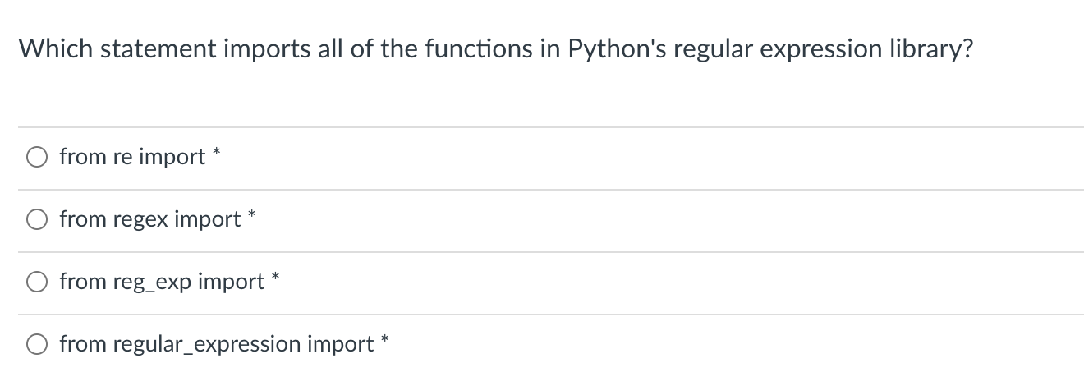Mark the 'from reg_exp import *' radio option
Screen dimensions: 1084x386
tap(37, 282)
